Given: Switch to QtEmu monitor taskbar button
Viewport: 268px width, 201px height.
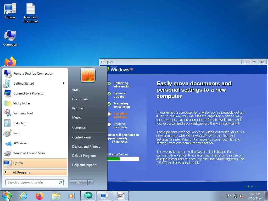Looking at the screenshot, I should [x=104, y=196].
